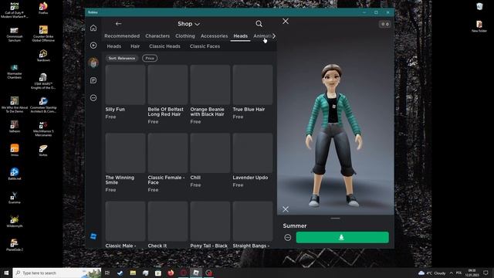Open the avatar profile picture in sidebar

93,63
